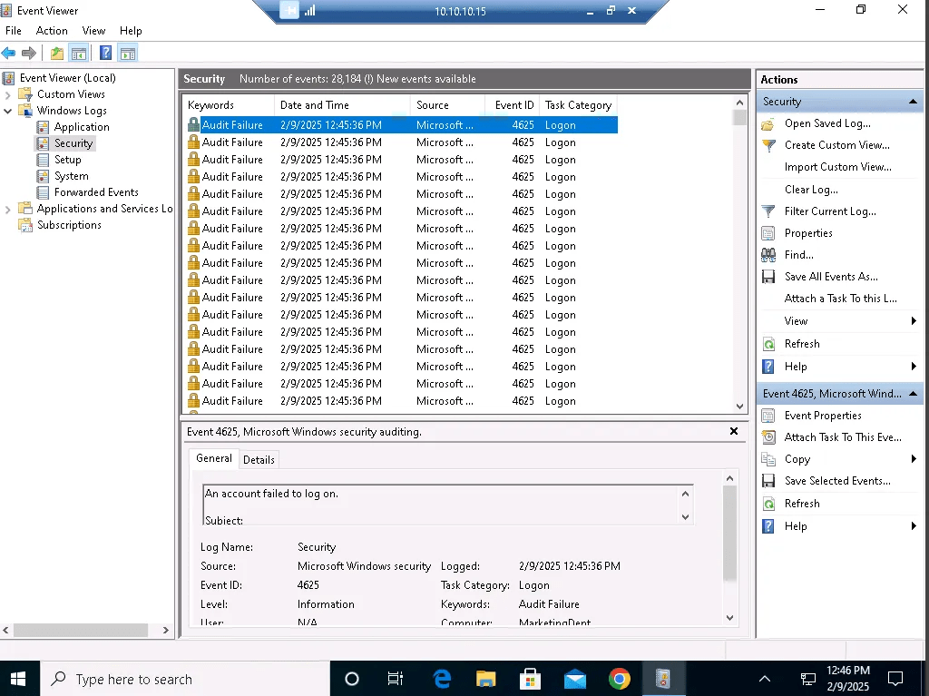929x696 pixels.
Task: Click the blue Help icon in the toolbar
Action: tap(106, 53)
